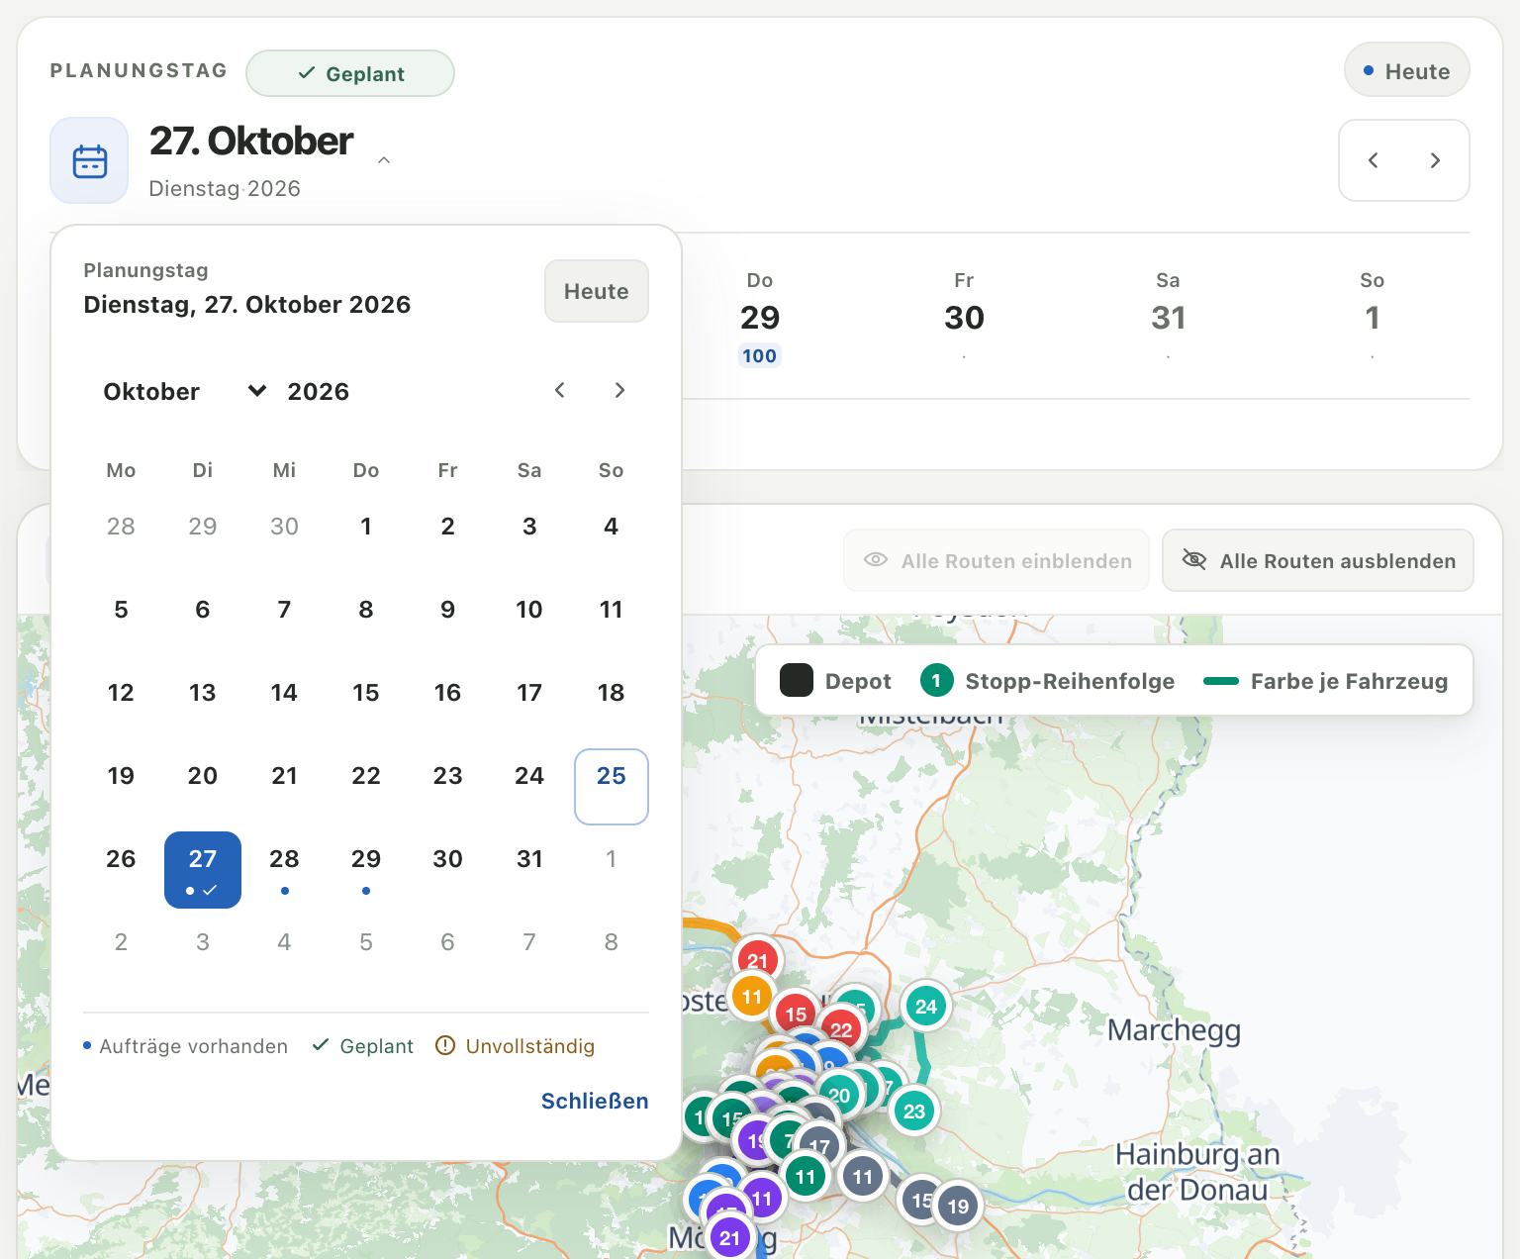1520x1259 pixels.
Task: Click the green vehicle color line in legend
Action: 1221,681
